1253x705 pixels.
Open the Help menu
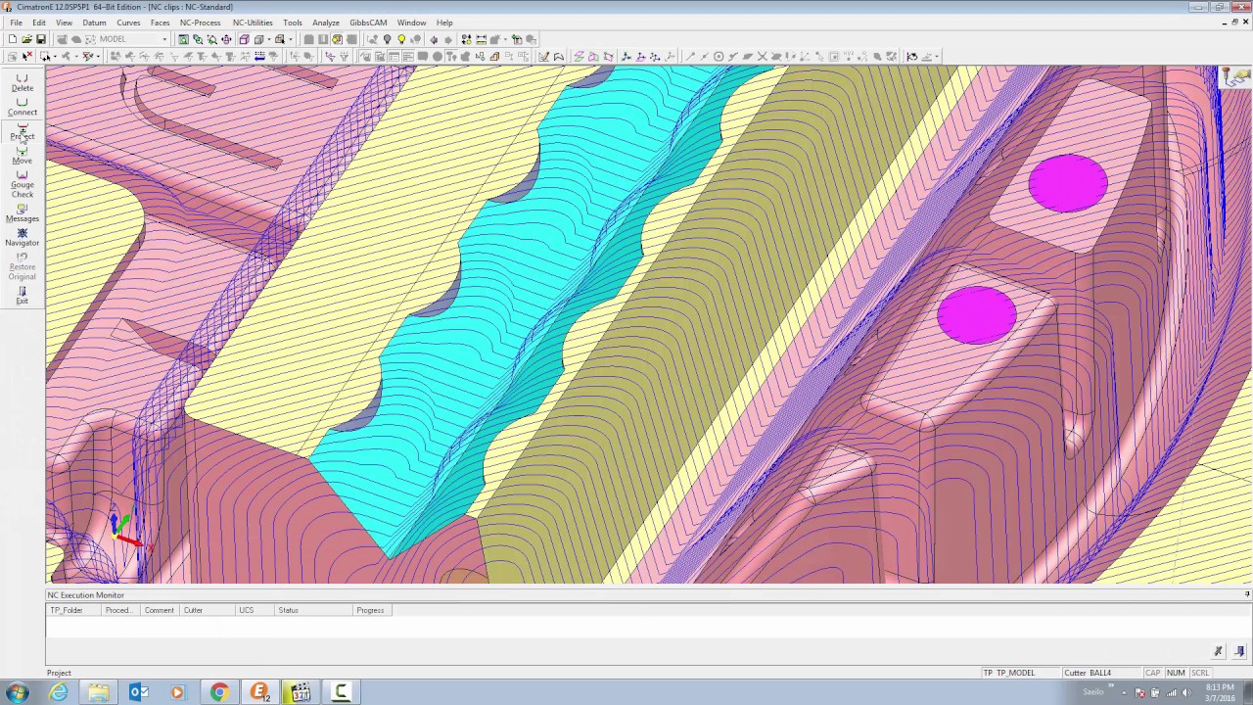coord(444,23)
